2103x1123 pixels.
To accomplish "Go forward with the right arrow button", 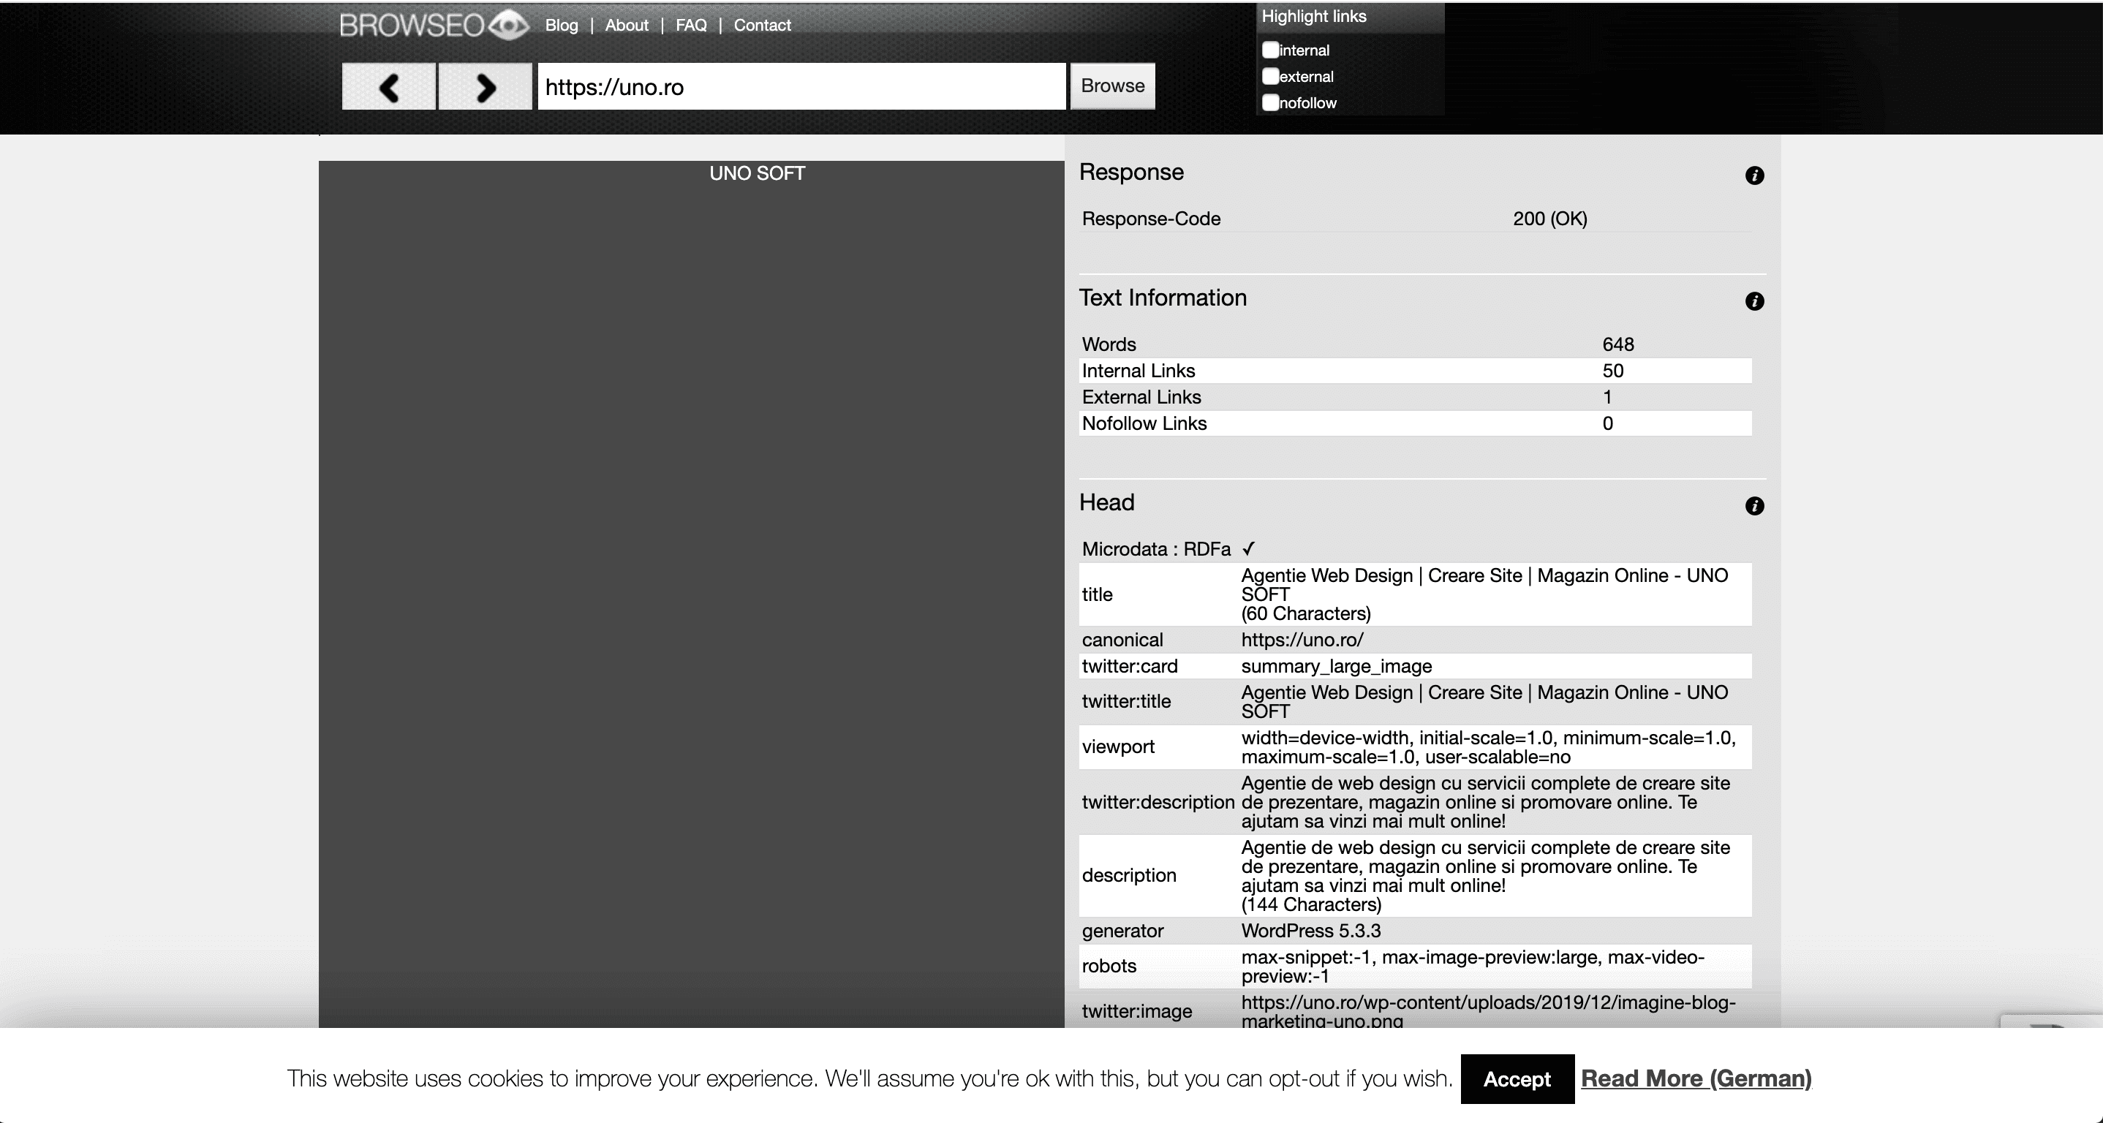I will pos(485,86).
